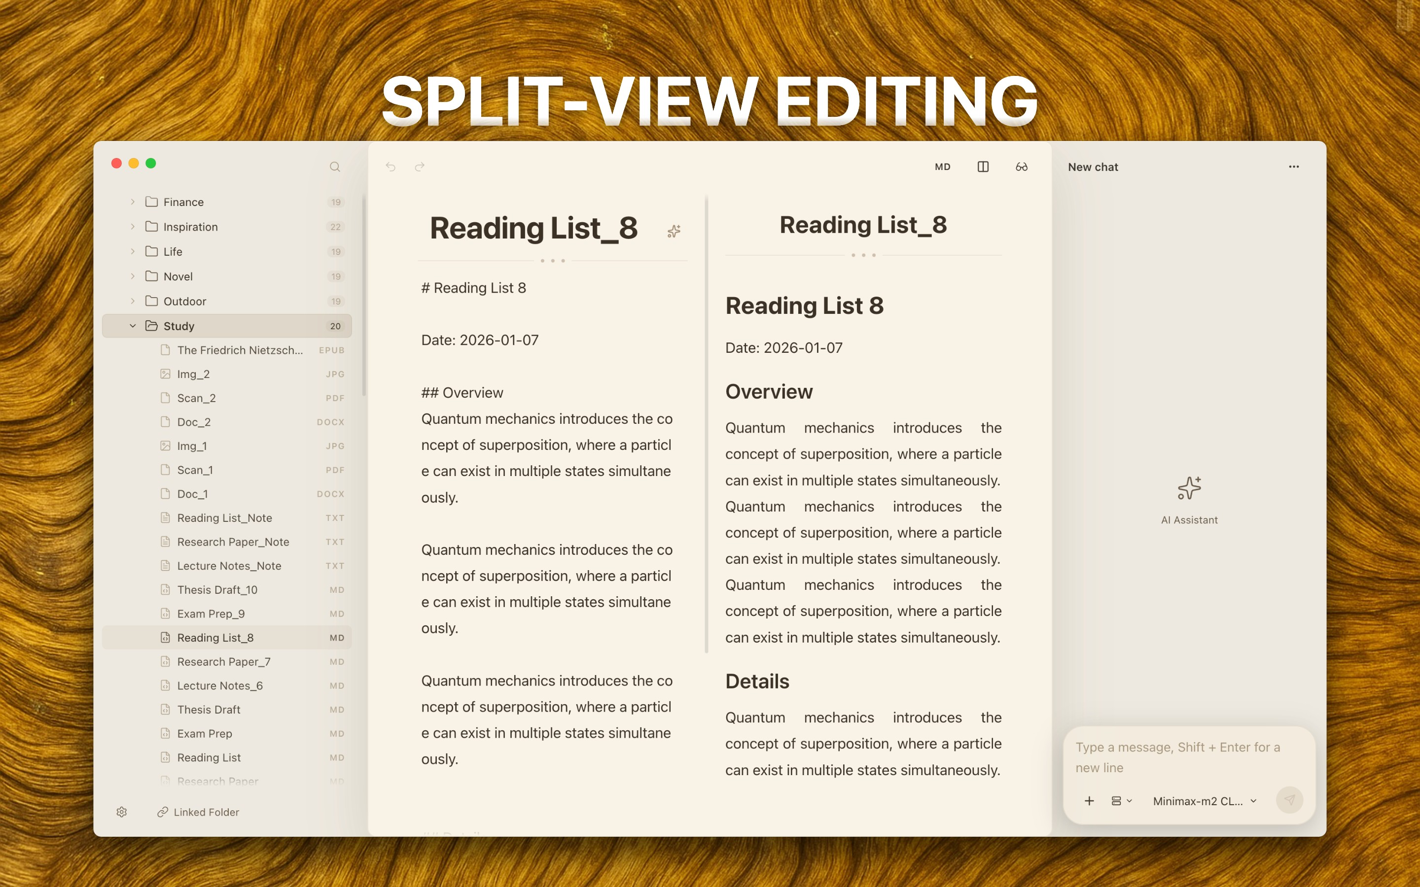Click the undo arrow icon

(x=391, y=167)
